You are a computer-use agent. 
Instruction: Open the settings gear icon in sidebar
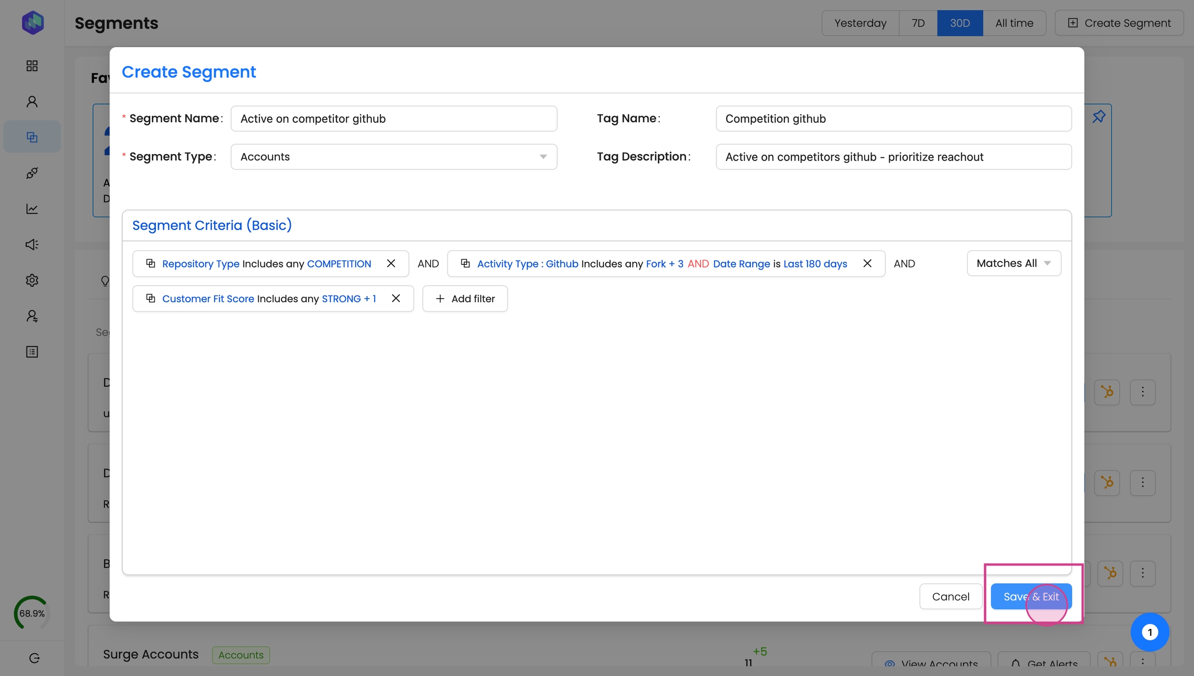pos(32,280)
